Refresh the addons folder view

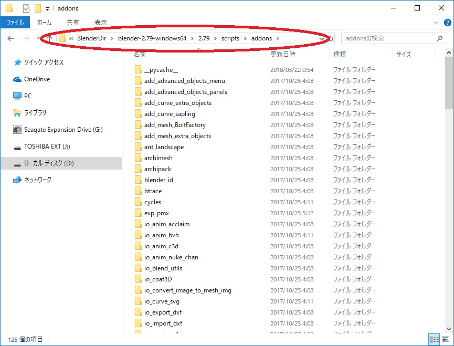[x=331, y=38]
